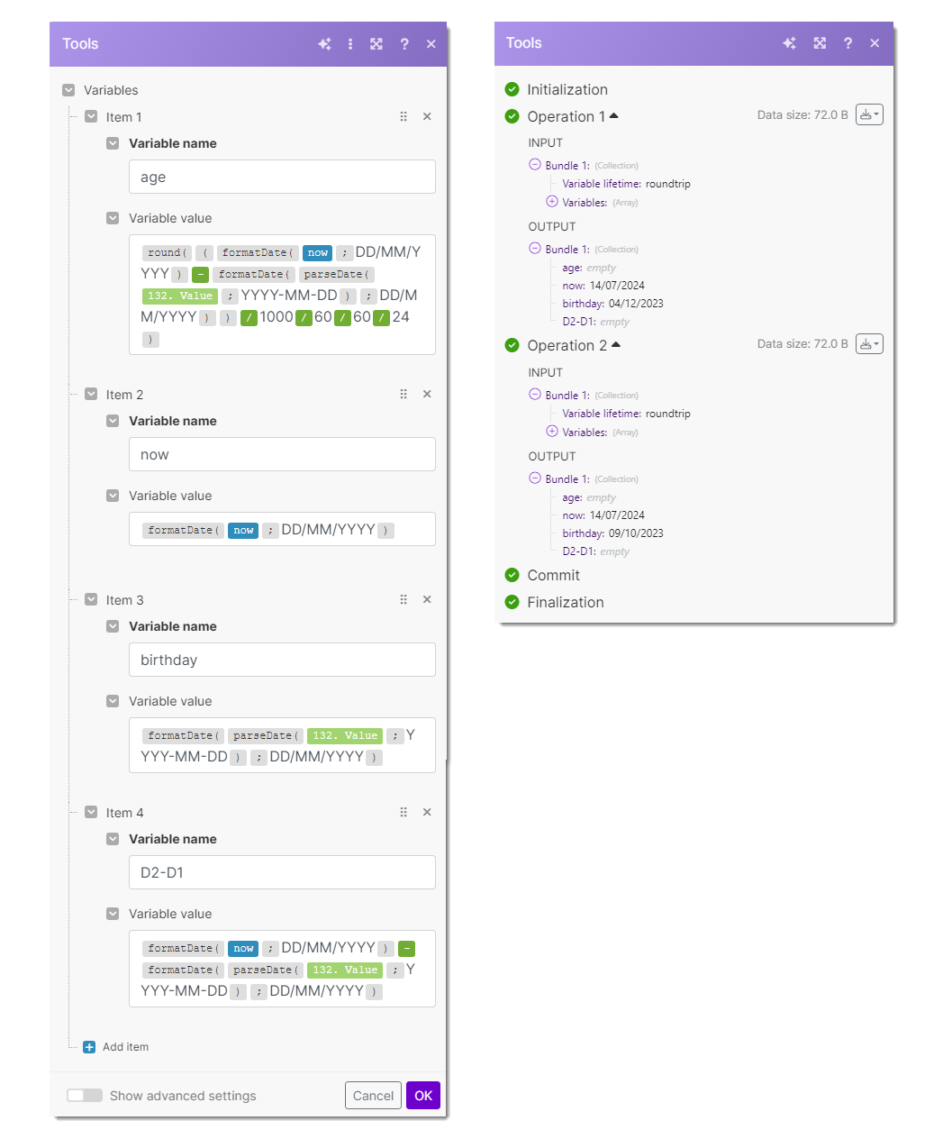This screenshot has height=1148, width=934.
Task: Select the Initialization step in the log
Action: click(567, 89)
